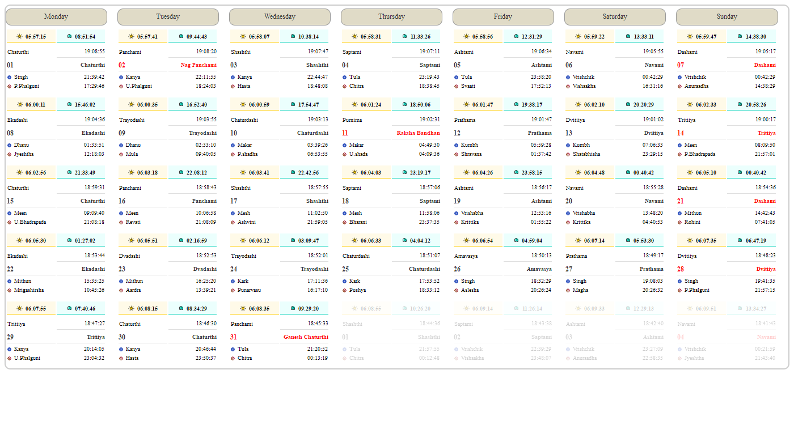This screenshot has width=794, height=425.
Task: Click the sun icon next to 06:05:30
Action: 19,240
